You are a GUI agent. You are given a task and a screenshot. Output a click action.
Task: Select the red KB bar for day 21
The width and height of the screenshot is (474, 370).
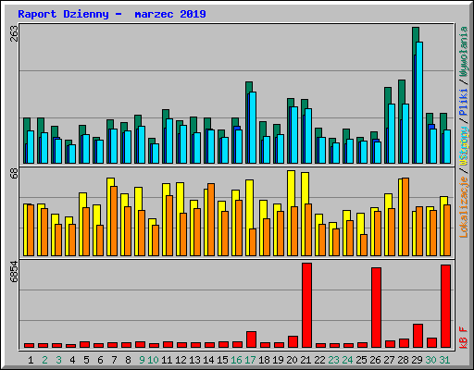click(x=306, y=305)
